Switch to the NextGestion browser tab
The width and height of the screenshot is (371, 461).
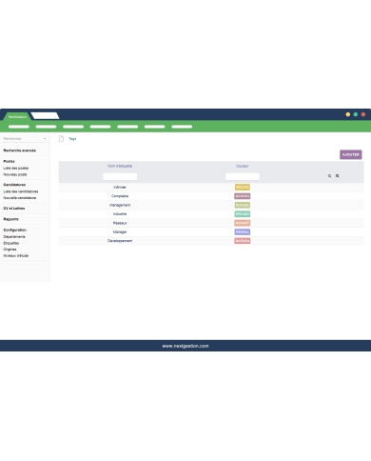point(17,116)
